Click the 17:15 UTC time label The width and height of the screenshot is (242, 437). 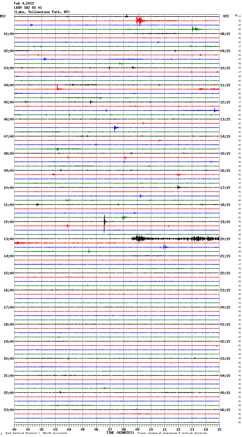(x=225, y=187)
